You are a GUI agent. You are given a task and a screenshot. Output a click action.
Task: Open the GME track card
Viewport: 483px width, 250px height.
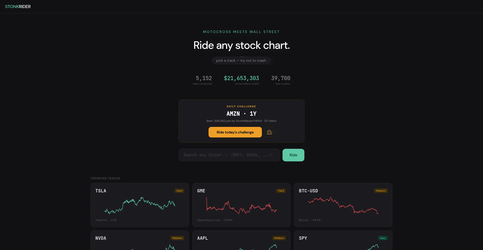pyautogui.click(x=242, y=205)
